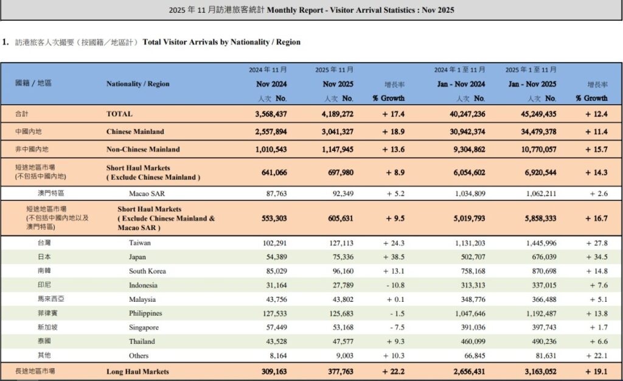Select the Long Haul Markets row label

click(x=137, y=371)
